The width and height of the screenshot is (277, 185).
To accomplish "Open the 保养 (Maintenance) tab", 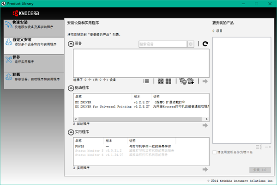I will [x=34, y=63].
